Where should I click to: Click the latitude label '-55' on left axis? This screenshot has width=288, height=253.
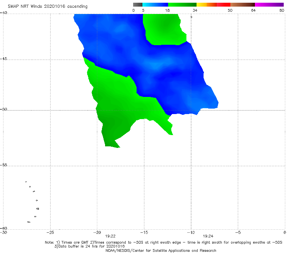coord(4,165)
